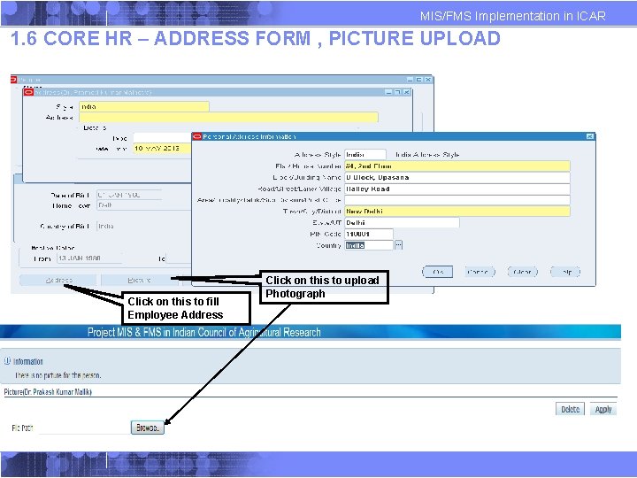Close the People window
The image size is (637, 478).
pos(428,80)
